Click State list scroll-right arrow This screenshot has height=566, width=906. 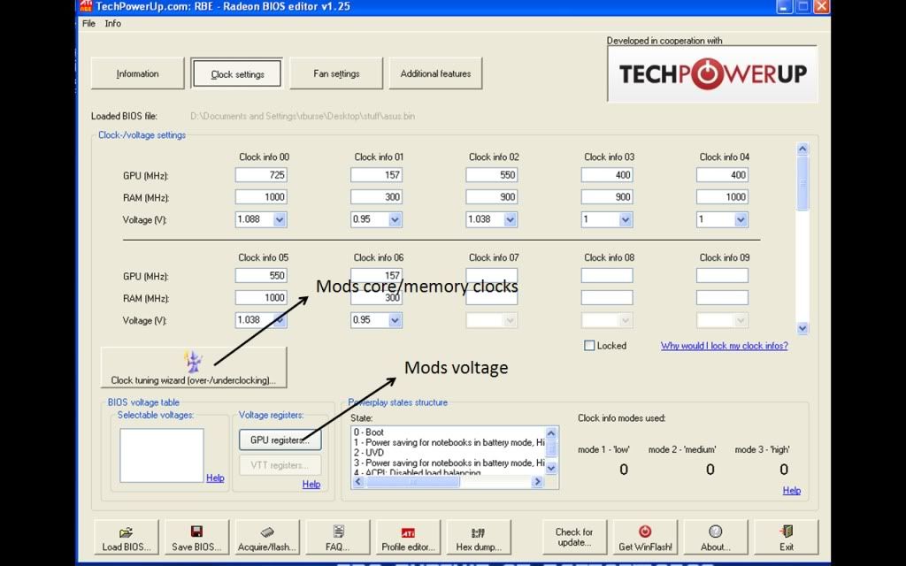pos(537,482)
